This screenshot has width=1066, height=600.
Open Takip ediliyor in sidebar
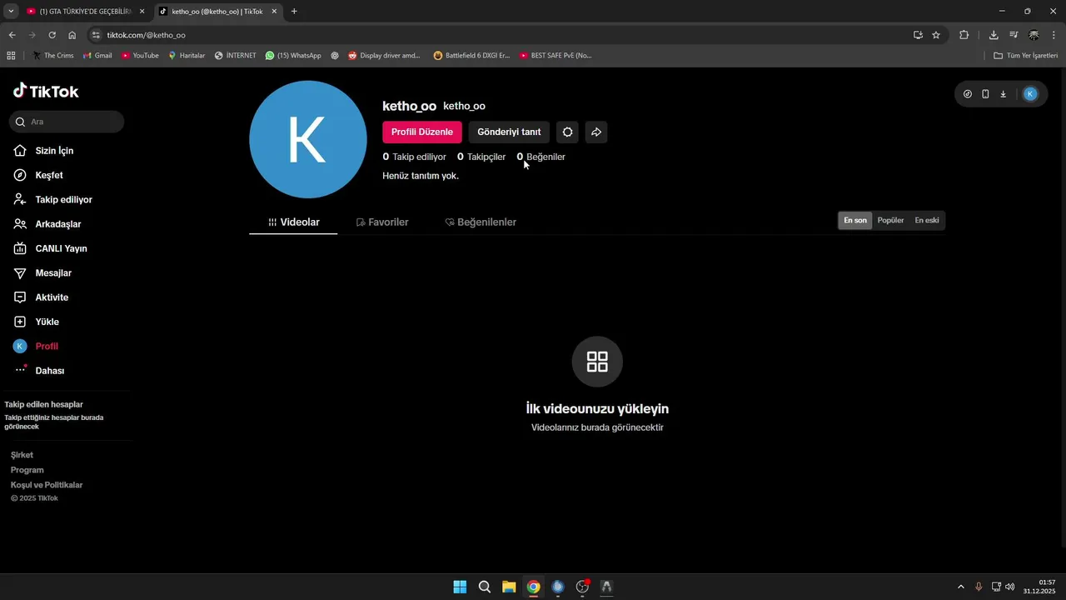point(52,200)
